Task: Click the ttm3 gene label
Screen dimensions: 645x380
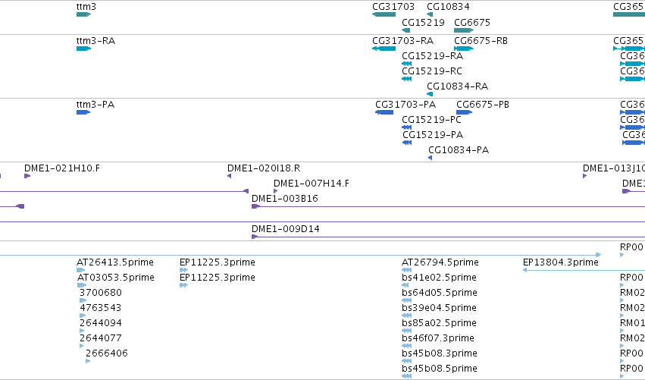Action: 86,7
